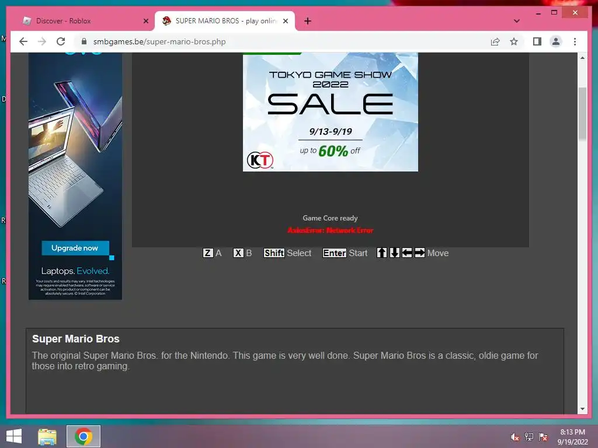This screenshot has height=448, width=598.
Task: Click Upgrade now in the laptop ad
Action: [75, 248]
